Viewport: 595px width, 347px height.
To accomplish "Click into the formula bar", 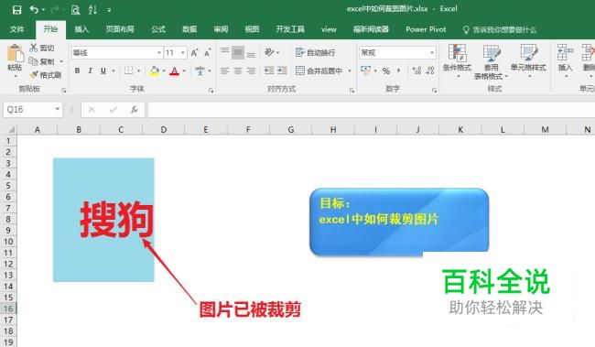I will point(371,109).
